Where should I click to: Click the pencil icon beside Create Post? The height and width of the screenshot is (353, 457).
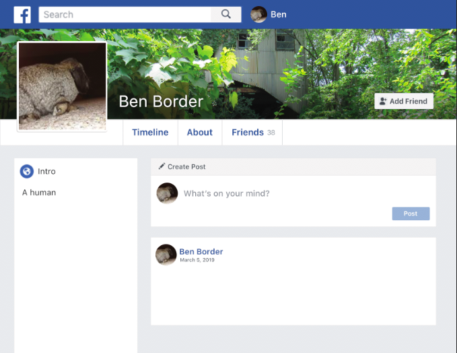[x=162, y=166]
